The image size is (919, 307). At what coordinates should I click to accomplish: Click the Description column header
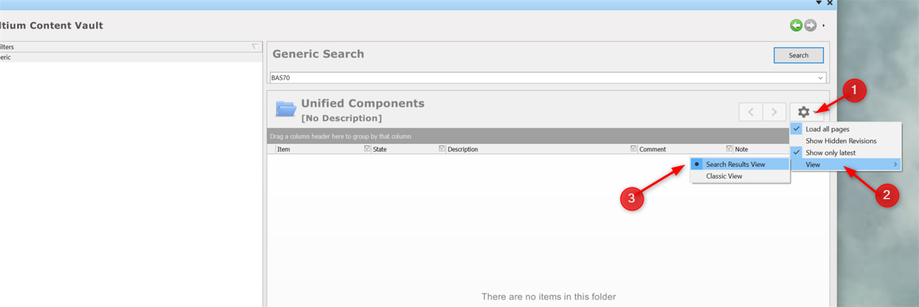tap(463, 149)
